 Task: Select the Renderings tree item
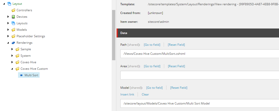[24, 43]
